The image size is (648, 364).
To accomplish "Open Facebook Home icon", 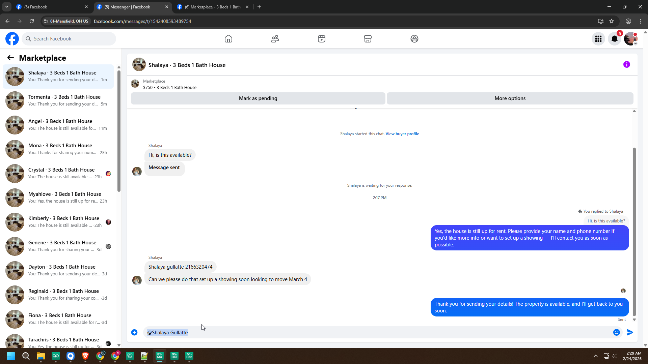I will [x=228, y=39].
